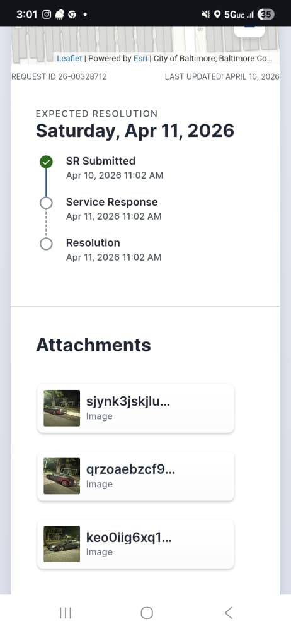Select the qrzoaebzcf9 attachment filename
291x631 pixels.
(130, 470)
